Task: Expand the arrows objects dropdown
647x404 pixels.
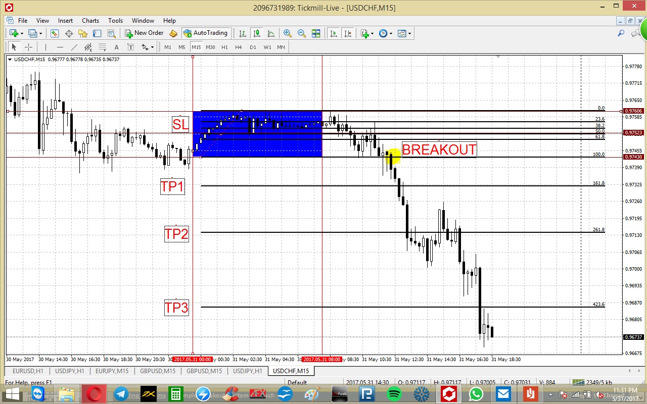Action: pos(152,47)
